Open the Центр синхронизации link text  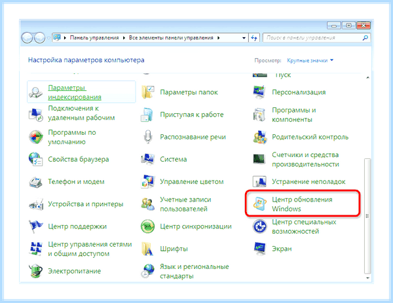[196, 226]
